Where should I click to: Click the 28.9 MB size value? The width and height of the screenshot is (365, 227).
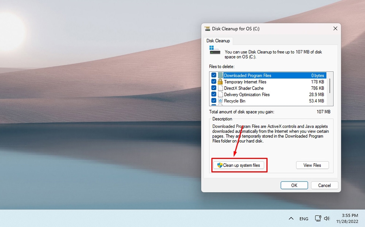click(316, 95)
